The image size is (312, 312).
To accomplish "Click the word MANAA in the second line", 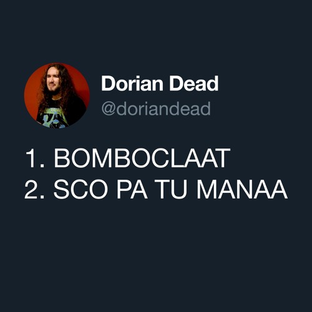I will [242, 190].
